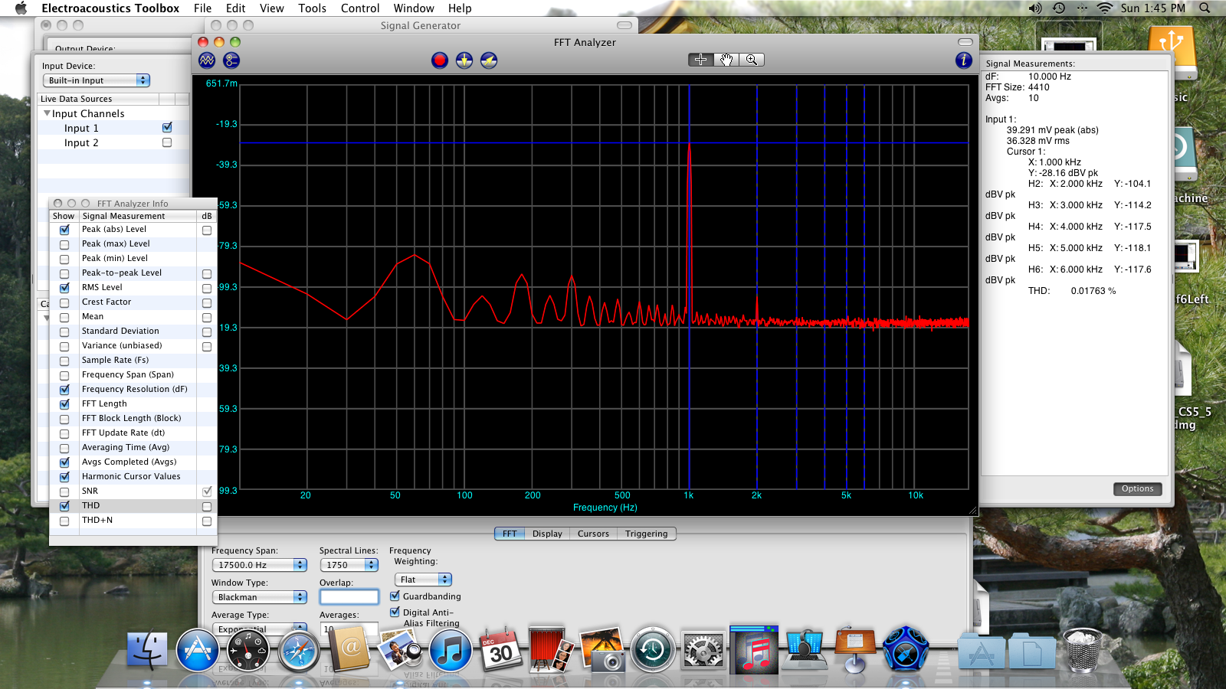The height and width of the screenshot is (689, 1226).
Task: Open Dashboard from the Dock
Action: [247, 651]
